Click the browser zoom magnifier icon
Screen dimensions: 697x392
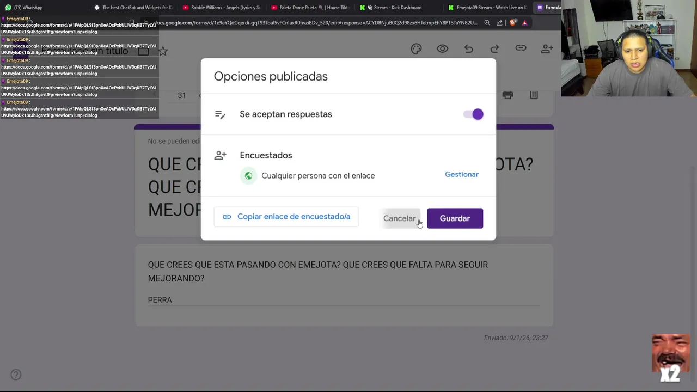coord(487,23)
